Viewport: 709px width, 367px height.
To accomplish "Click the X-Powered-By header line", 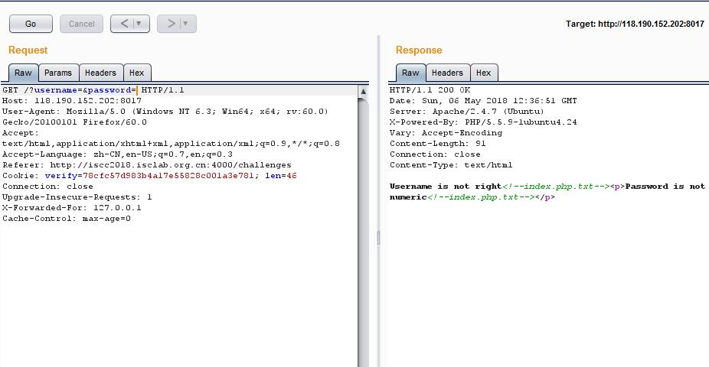I will coord(483,122).
